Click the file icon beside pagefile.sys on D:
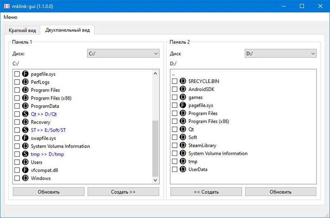Image resolution: width=330 pixels, height=218 pixels. tap(182, 105)
